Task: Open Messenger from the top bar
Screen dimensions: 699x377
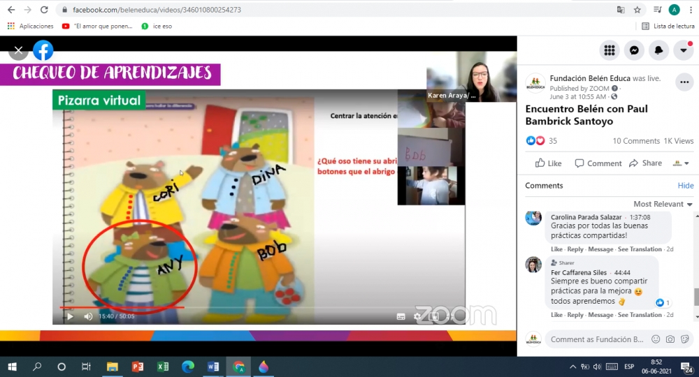Action: (x=634, y=50)
